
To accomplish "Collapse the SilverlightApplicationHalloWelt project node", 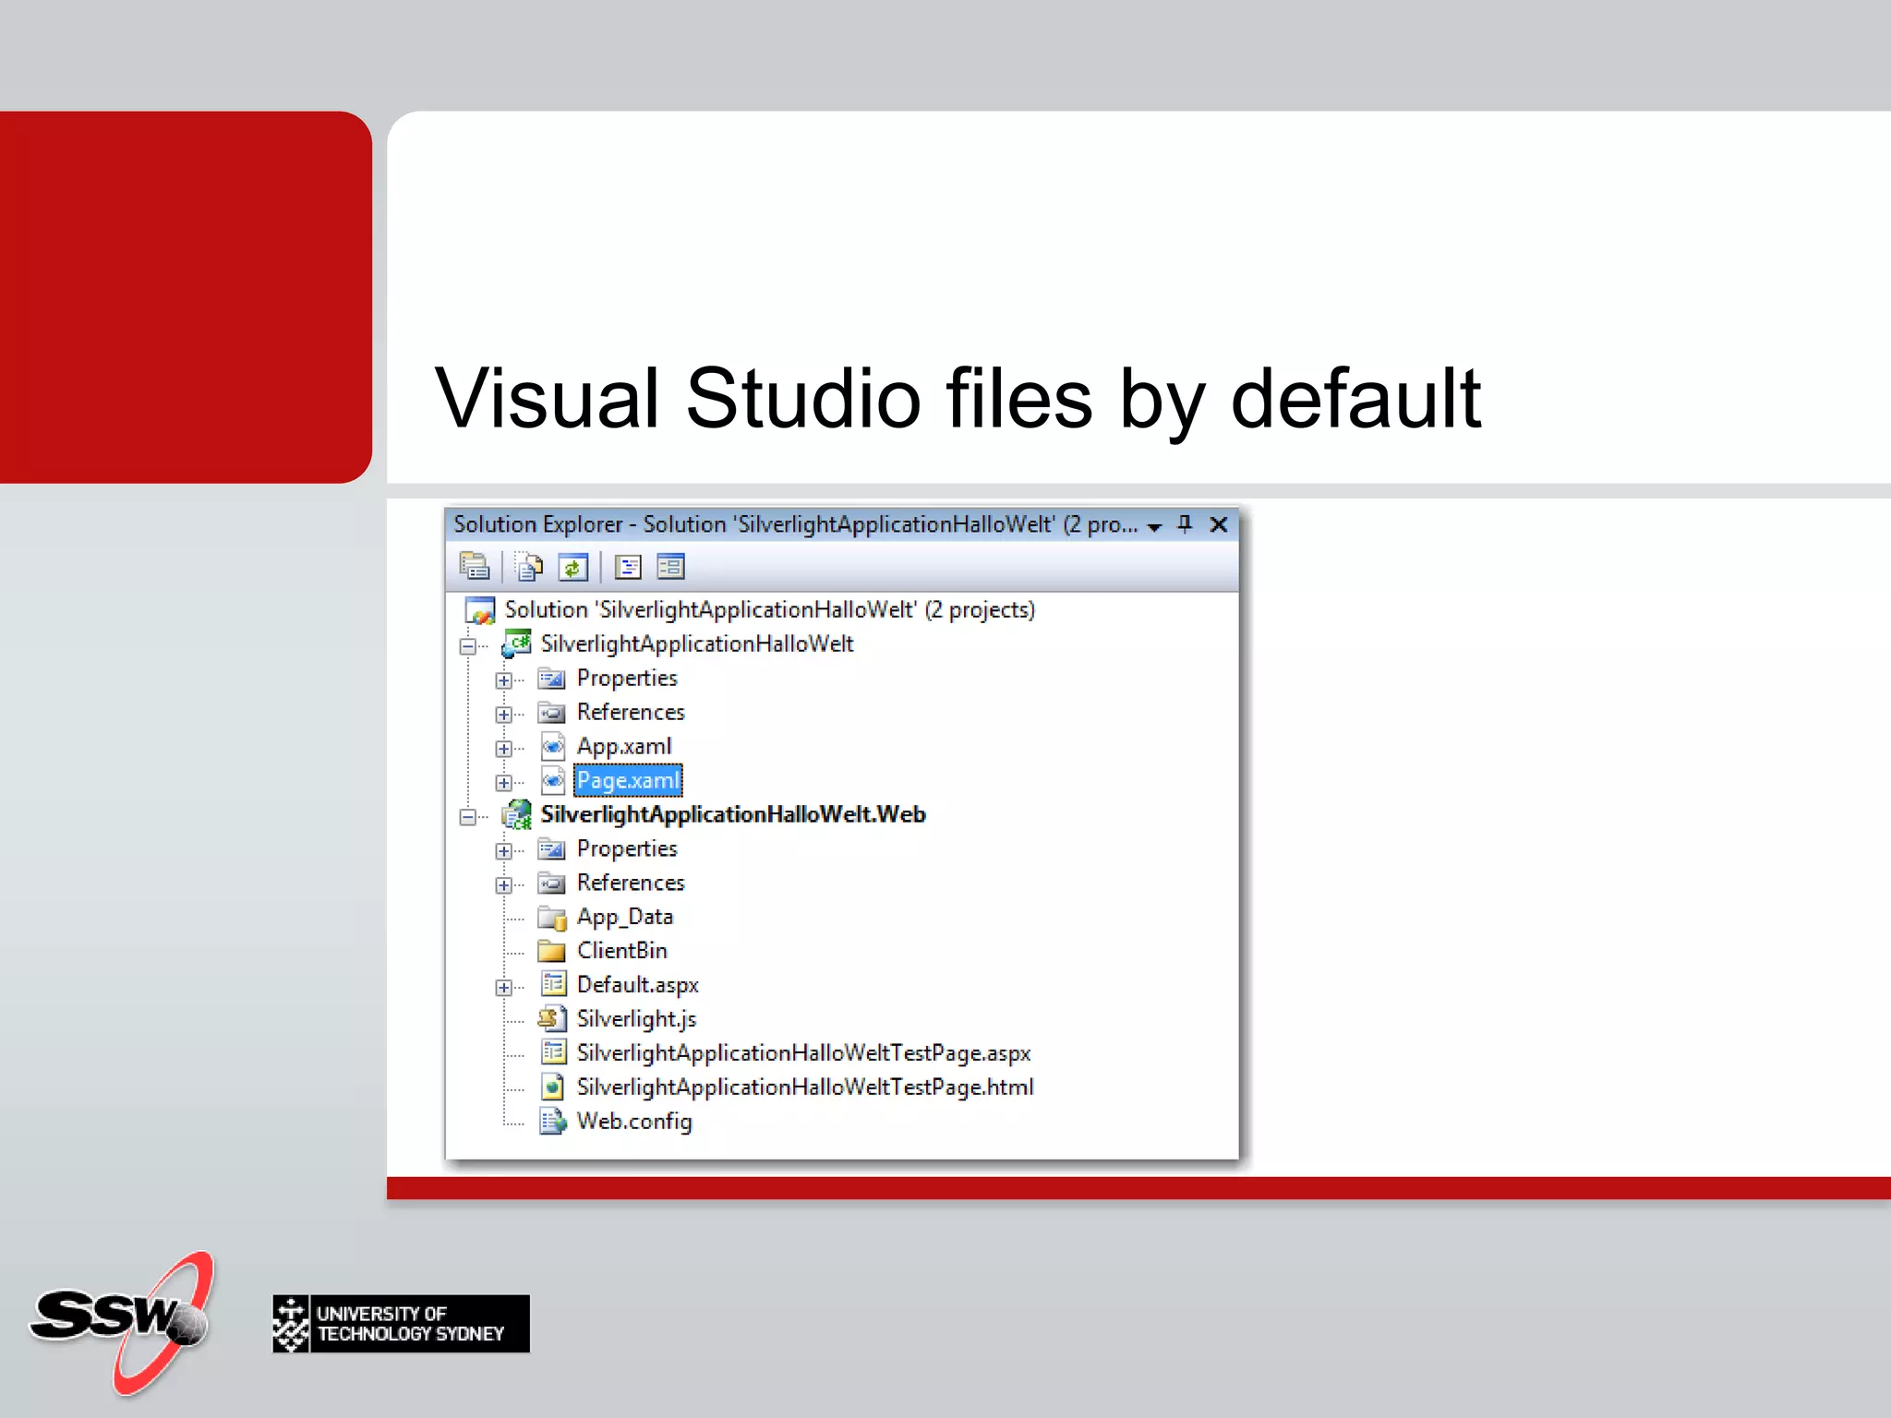I will [468, 646].
